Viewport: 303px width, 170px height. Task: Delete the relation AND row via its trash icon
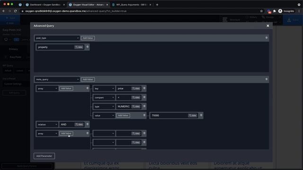pyautogui.click(x=87, y=124)
